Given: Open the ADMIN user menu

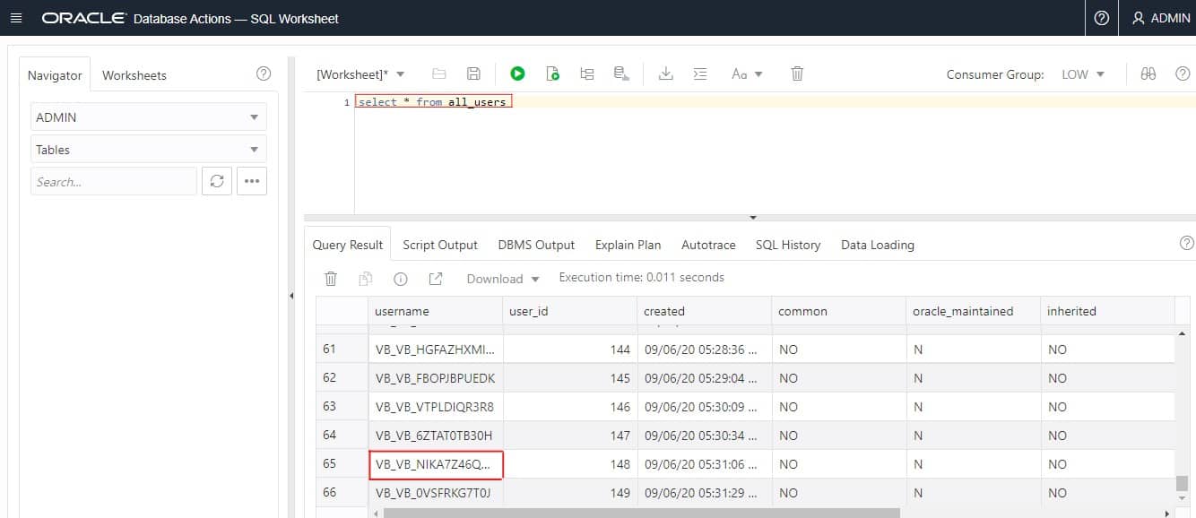Looking at the screenshot, I should [x=1160, y=18].
